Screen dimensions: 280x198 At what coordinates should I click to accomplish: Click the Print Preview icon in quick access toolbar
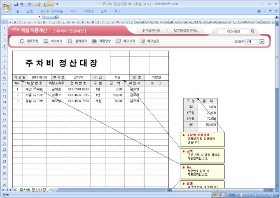[x=44, y=4]
